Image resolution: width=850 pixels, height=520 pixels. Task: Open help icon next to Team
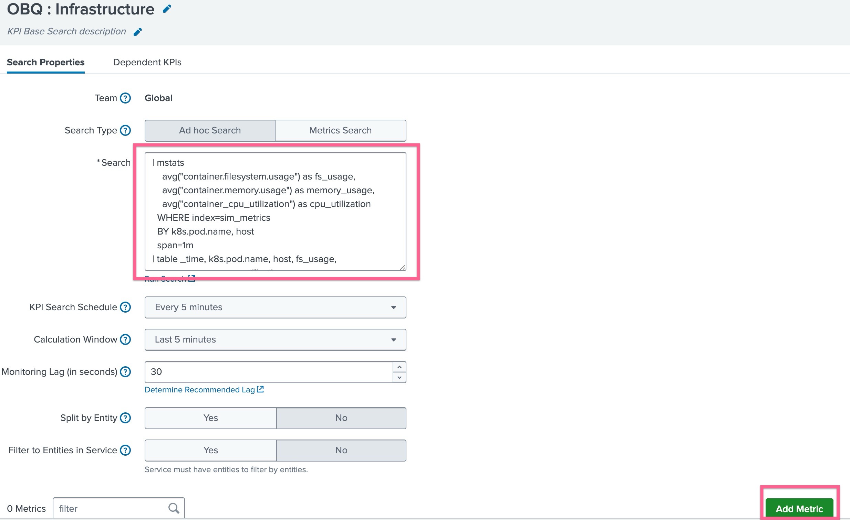(125, 98)
